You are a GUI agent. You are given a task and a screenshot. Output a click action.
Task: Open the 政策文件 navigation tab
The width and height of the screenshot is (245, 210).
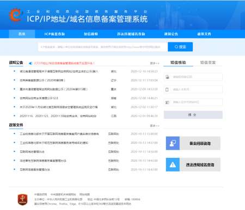coord(204,34)
